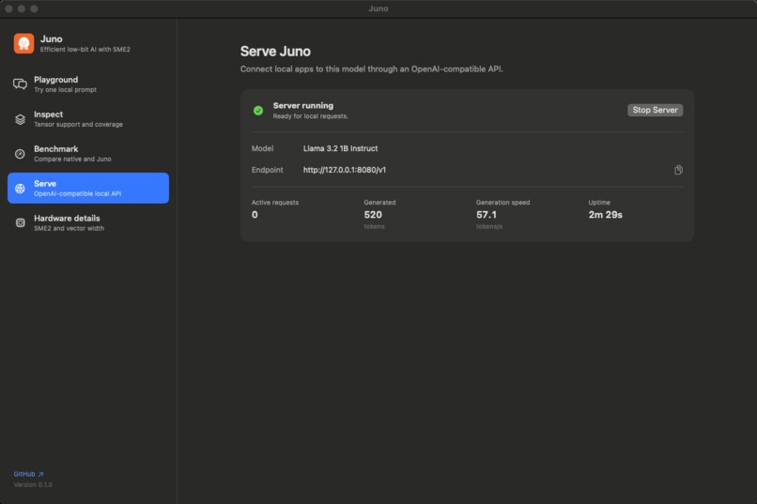Click the Server running status text

(x=303, y=106)
